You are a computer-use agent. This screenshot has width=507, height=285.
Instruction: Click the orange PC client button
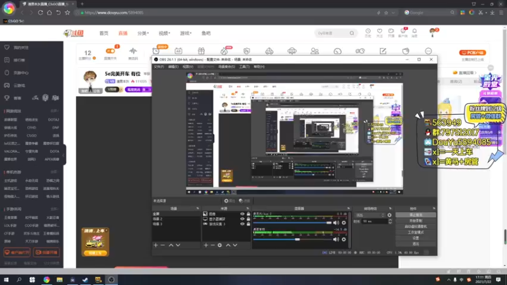click(x=472, y=53)
